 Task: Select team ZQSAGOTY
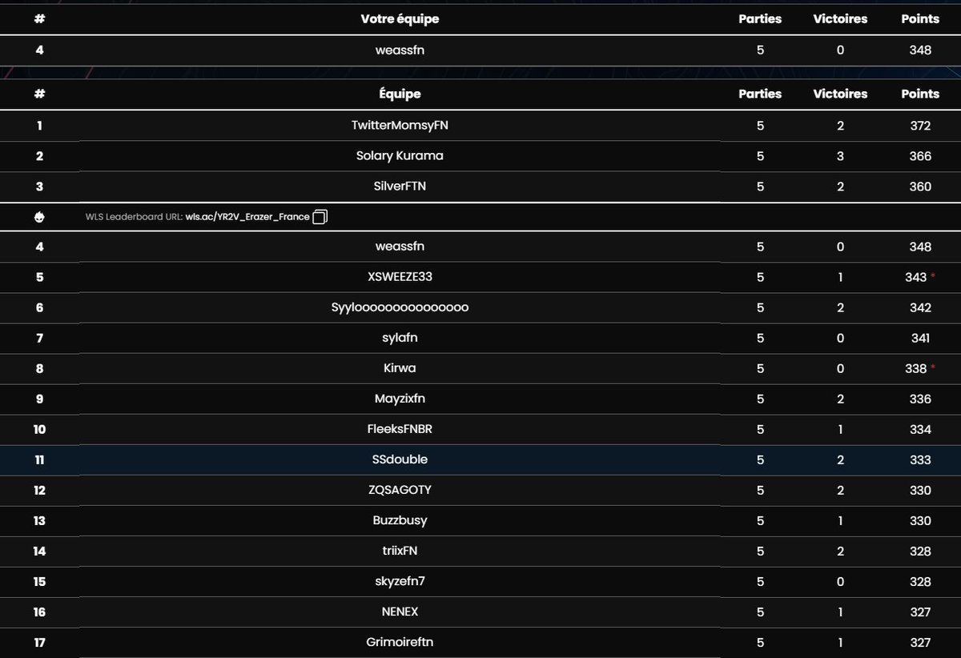coord(400,490)
